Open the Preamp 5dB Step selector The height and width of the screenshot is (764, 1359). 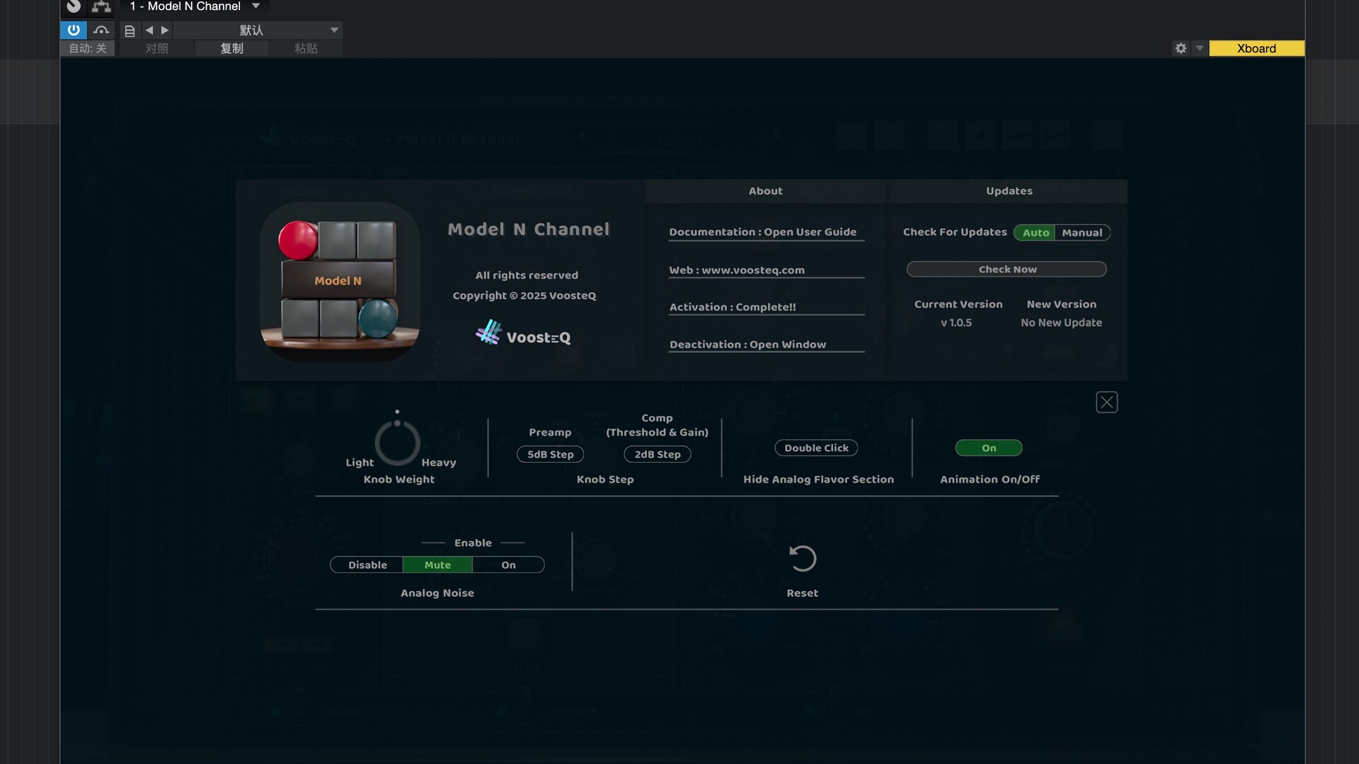(550, 454)
